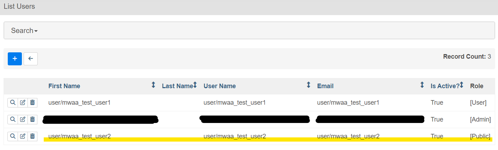Screen dimensions: 498x150
Task: Show record for user/mwaa_test_user1
Action: [x=13, y=103]
